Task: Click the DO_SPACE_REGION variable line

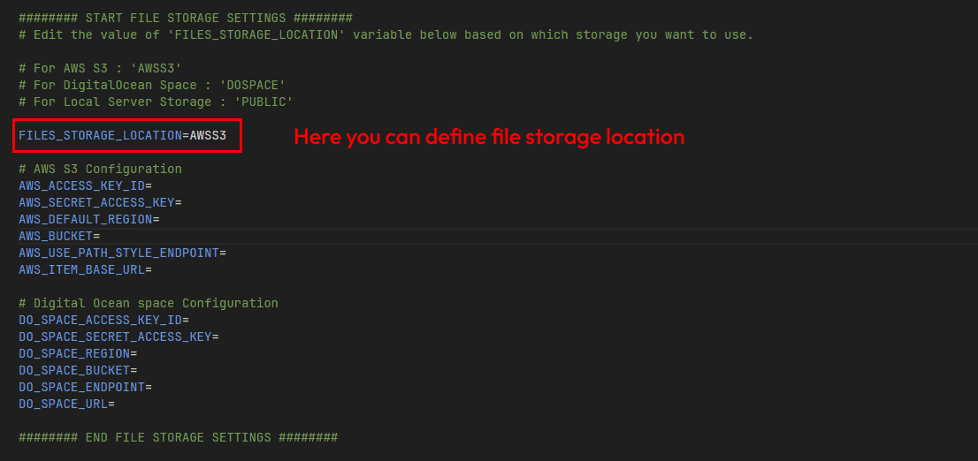Action: pyautogui.click(x=78, y=353)
